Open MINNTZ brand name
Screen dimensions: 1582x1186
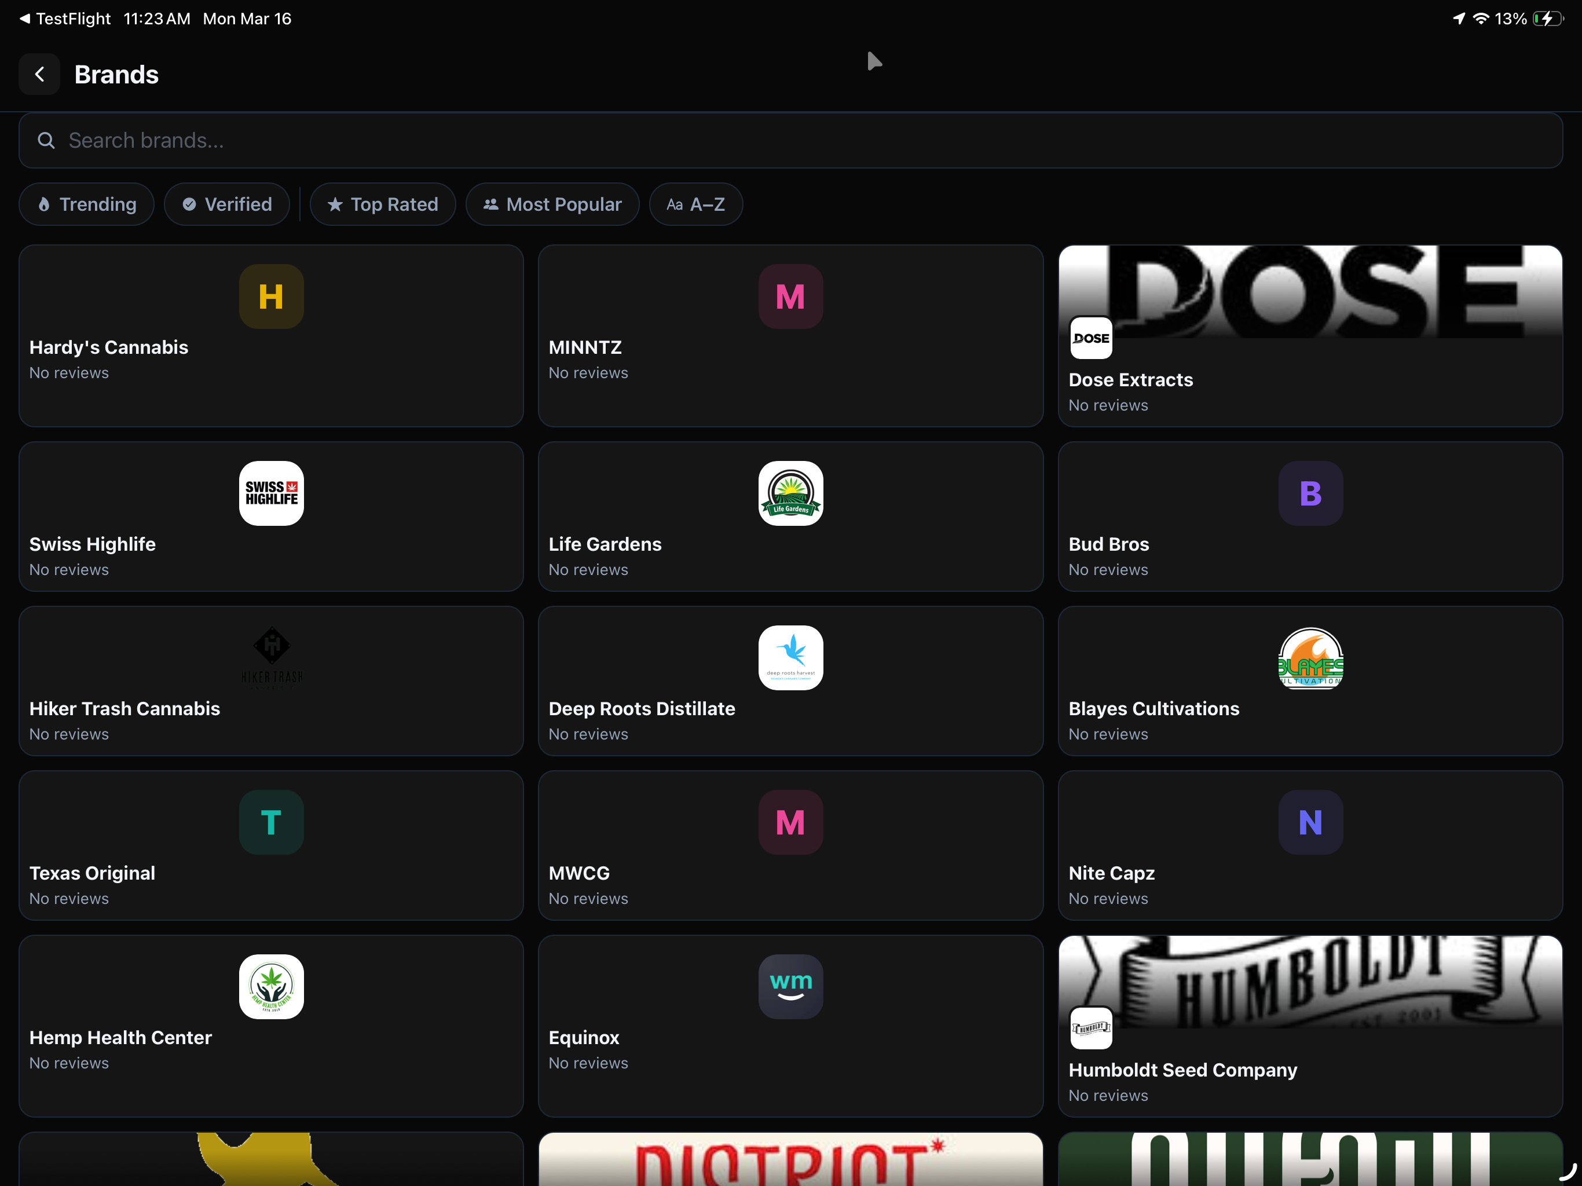[x=585, y=347]
